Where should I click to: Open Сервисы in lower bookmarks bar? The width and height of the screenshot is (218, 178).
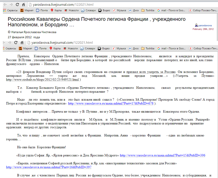coord(10,48)
